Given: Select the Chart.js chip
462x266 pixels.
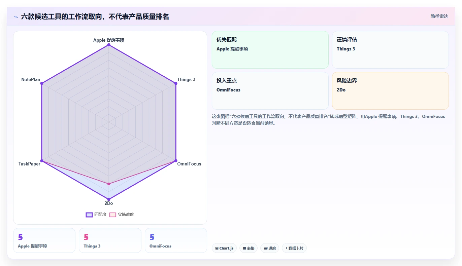Looking at the screenshot, I should point(224,248).
